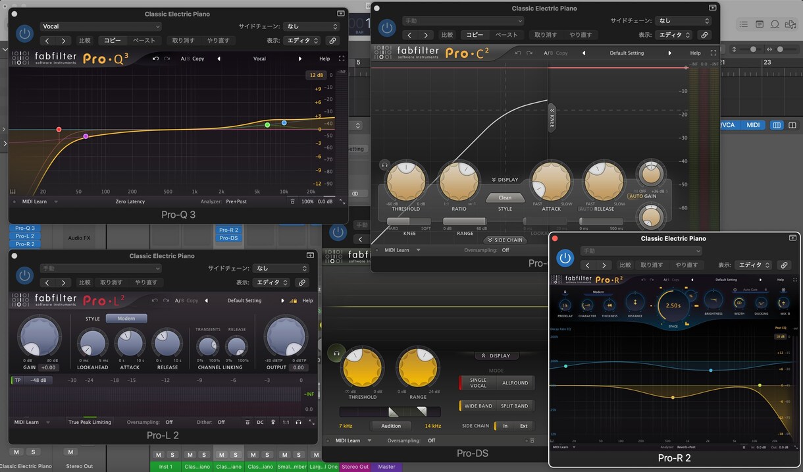Image resolution: width=803 pixels, height=472 pixels.
Task: Click the expand window icon on Pro-L 2 titlebar
Action: point(310,256)
